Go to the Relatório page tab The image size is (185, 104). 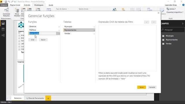tap(18, 98)
